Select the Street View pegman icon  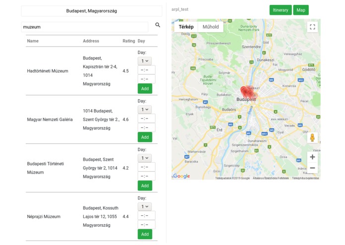(x=312, y=138)
